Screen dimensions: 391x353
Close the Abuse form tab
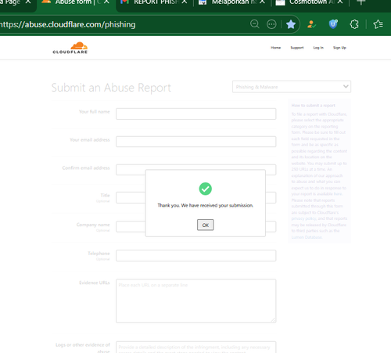tap(106, 2)
